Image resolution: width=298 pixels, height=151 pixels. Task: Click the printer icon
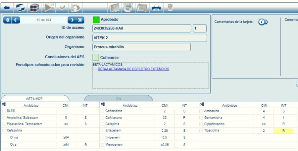coord(156,7)
